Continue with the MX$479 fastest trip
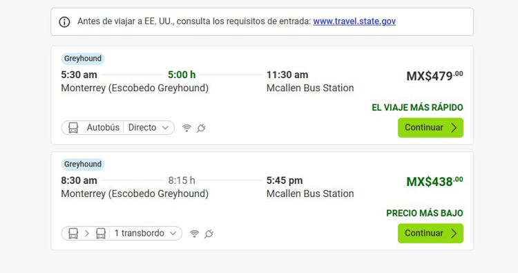Viewport: 518px width, 273px height. tap(430, 128)
